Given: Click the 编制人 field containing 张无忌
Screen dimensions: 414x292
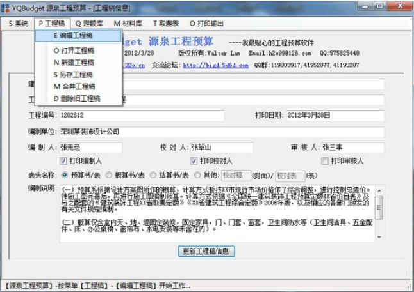Looking at the screenshot, I should 90,148.
